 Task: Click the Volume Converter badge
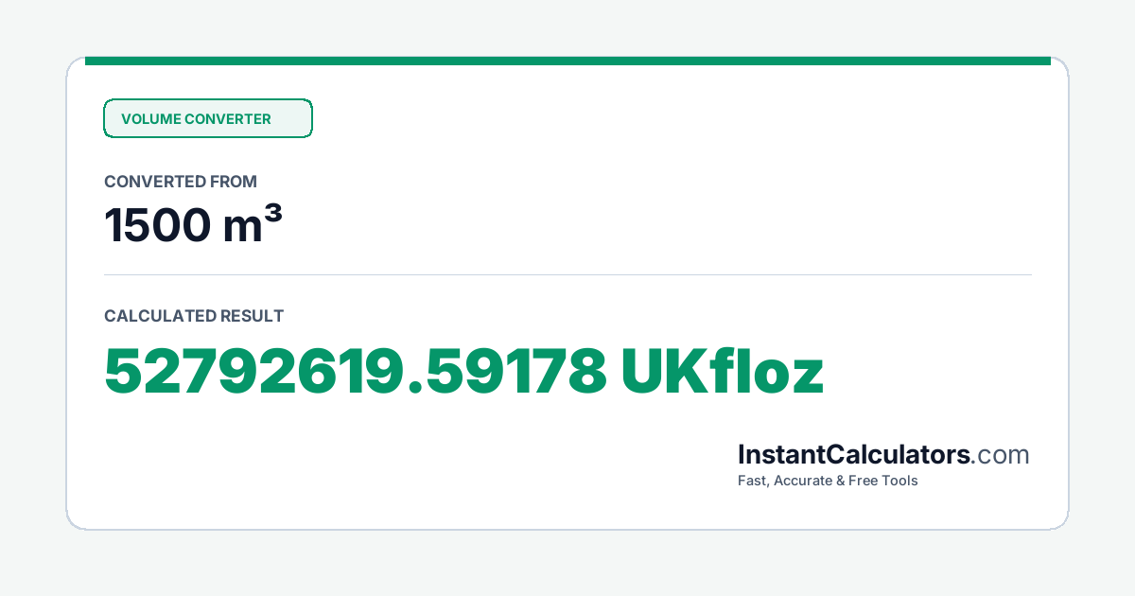(x=208, y=118)
